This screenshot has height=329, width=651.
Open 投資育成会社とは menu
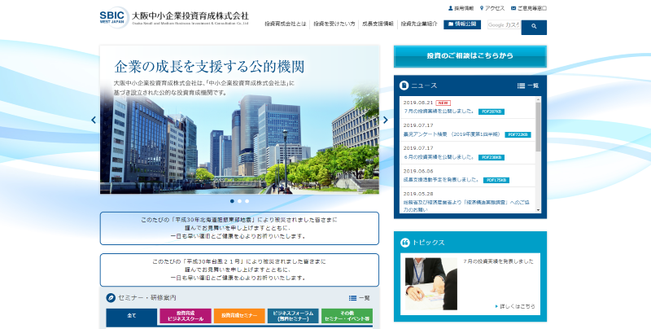pos(286,24)
